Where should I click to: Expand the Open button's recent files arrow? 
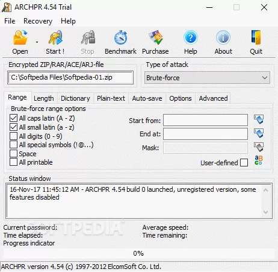click(37, 42)
